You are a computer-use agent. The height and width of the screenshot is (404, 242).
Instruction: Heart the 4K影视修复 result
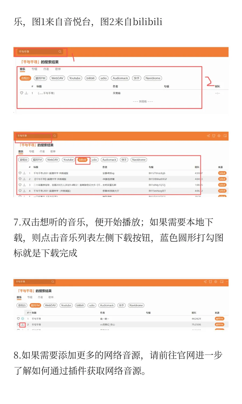pyautogui.click(x=19, y=179)
